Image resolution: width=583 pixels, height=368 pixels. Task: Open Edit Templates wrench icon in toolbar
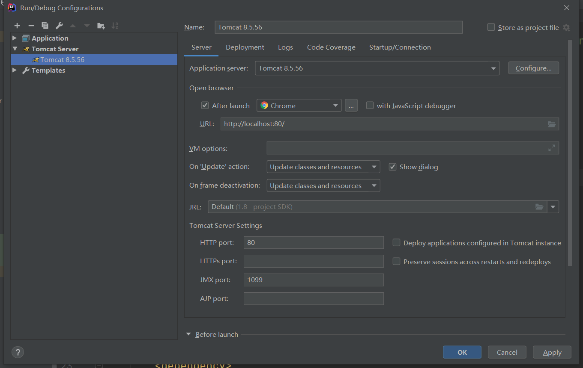(59, 26)
